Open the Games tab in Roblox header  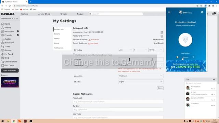click(24, 14)
